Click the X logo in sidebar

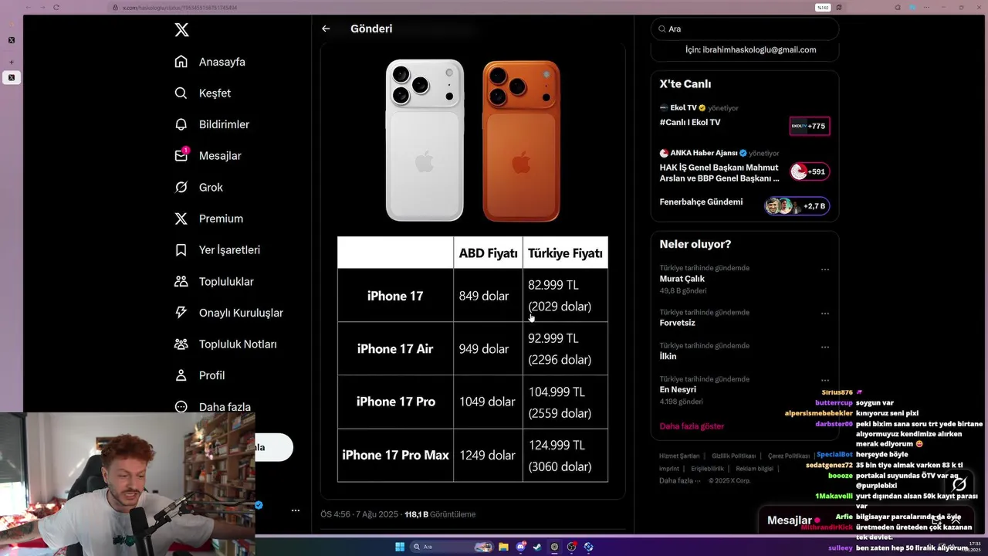(181, 30)
